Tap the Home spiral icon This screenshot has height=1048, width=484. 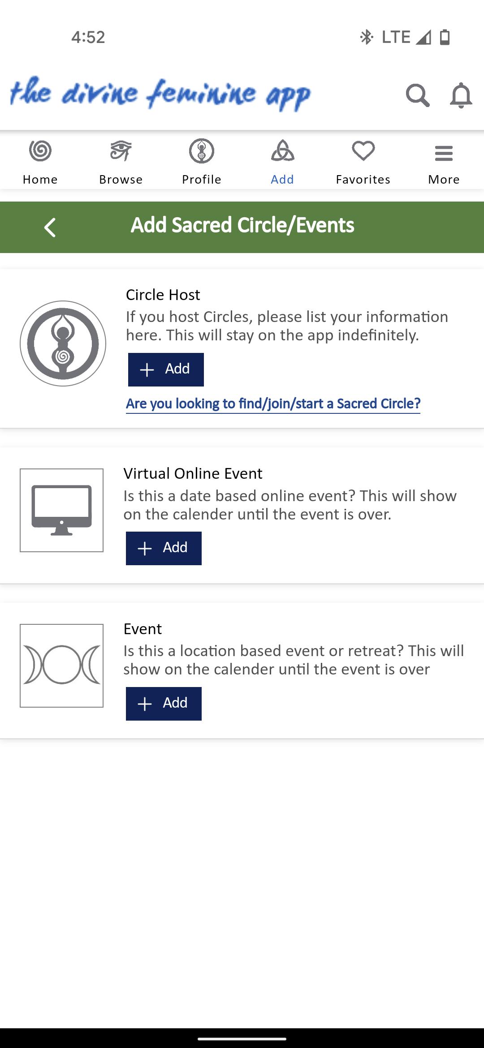40,150
